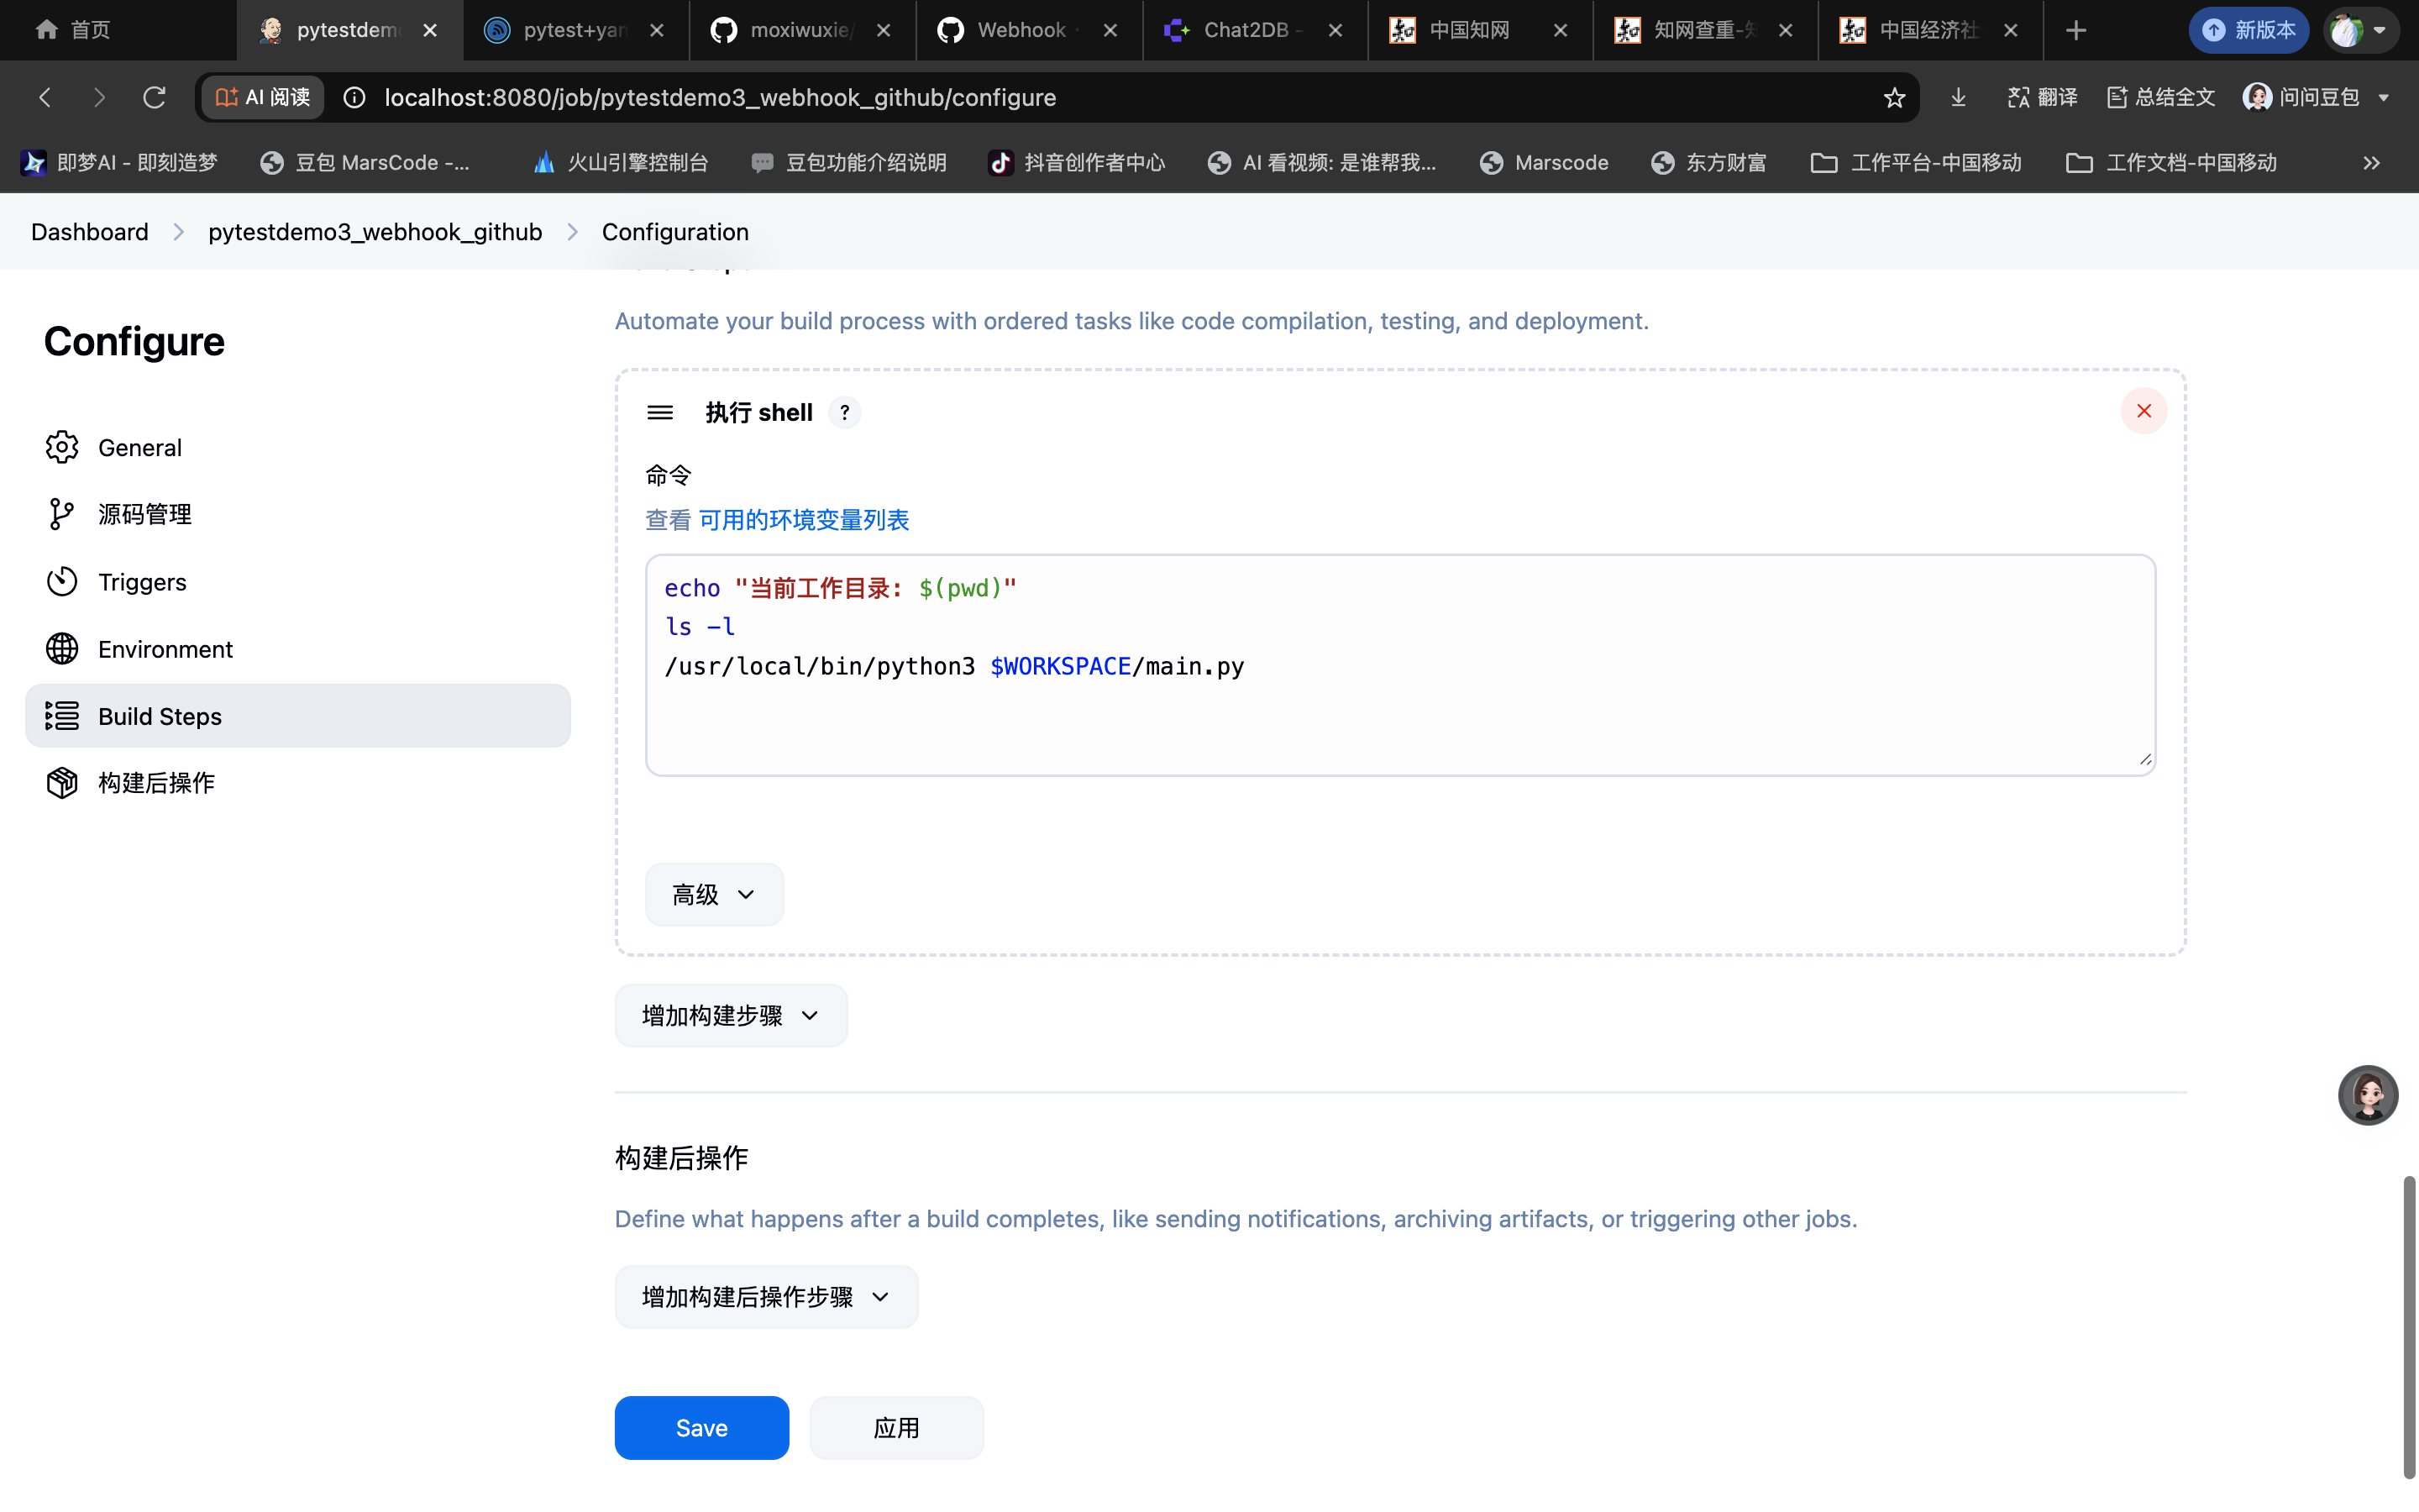Reload the Jenkins configure page
This screenshot has width=2419, height=1512.
154,98
